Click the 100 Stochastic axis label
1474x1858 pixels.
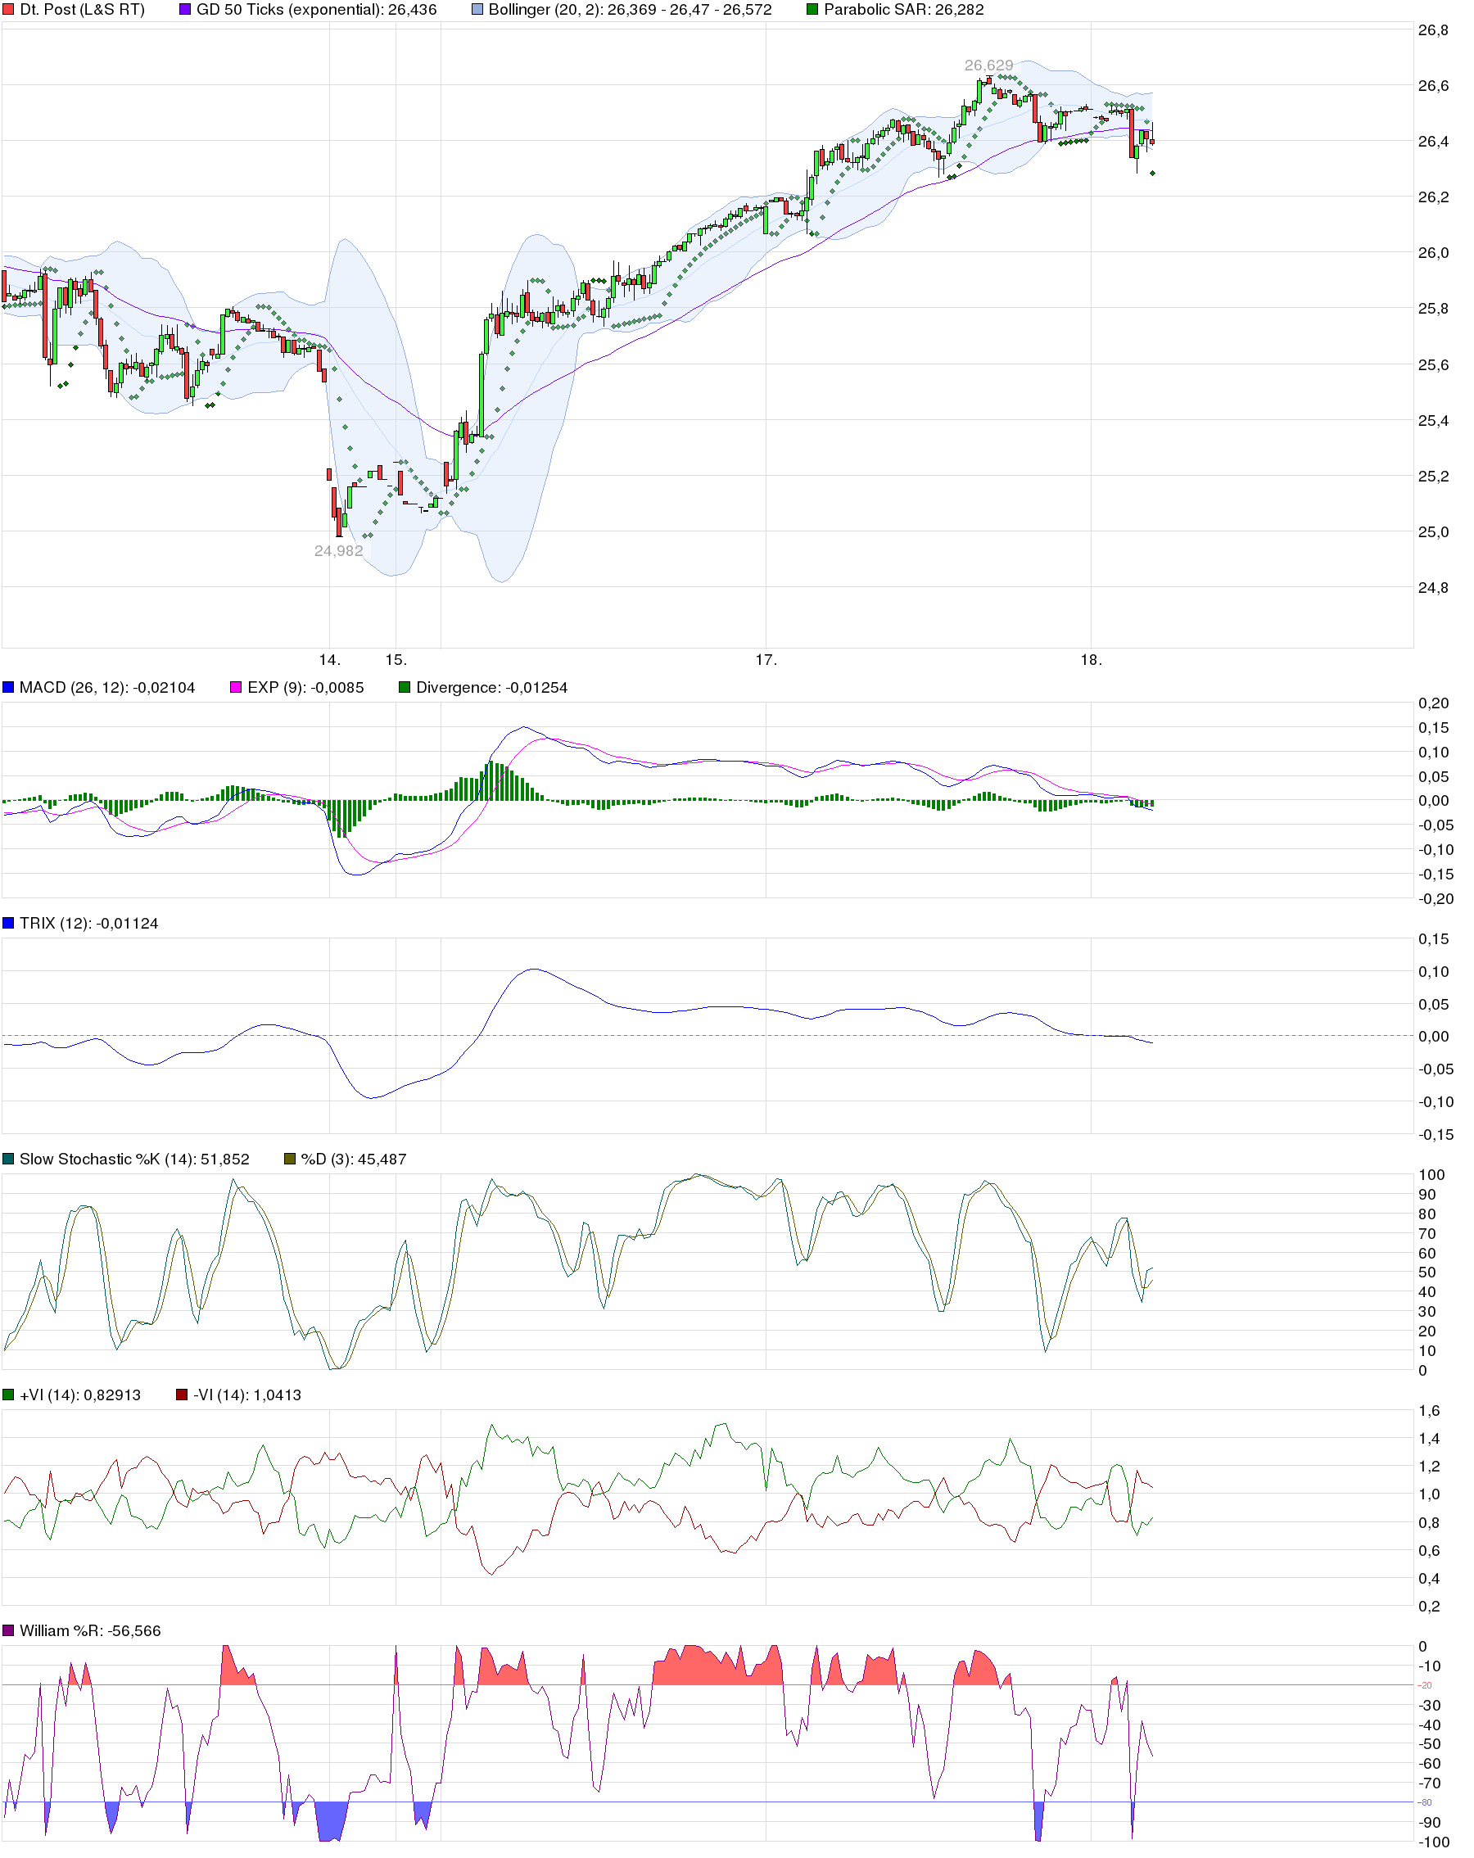point(1431,1174)
